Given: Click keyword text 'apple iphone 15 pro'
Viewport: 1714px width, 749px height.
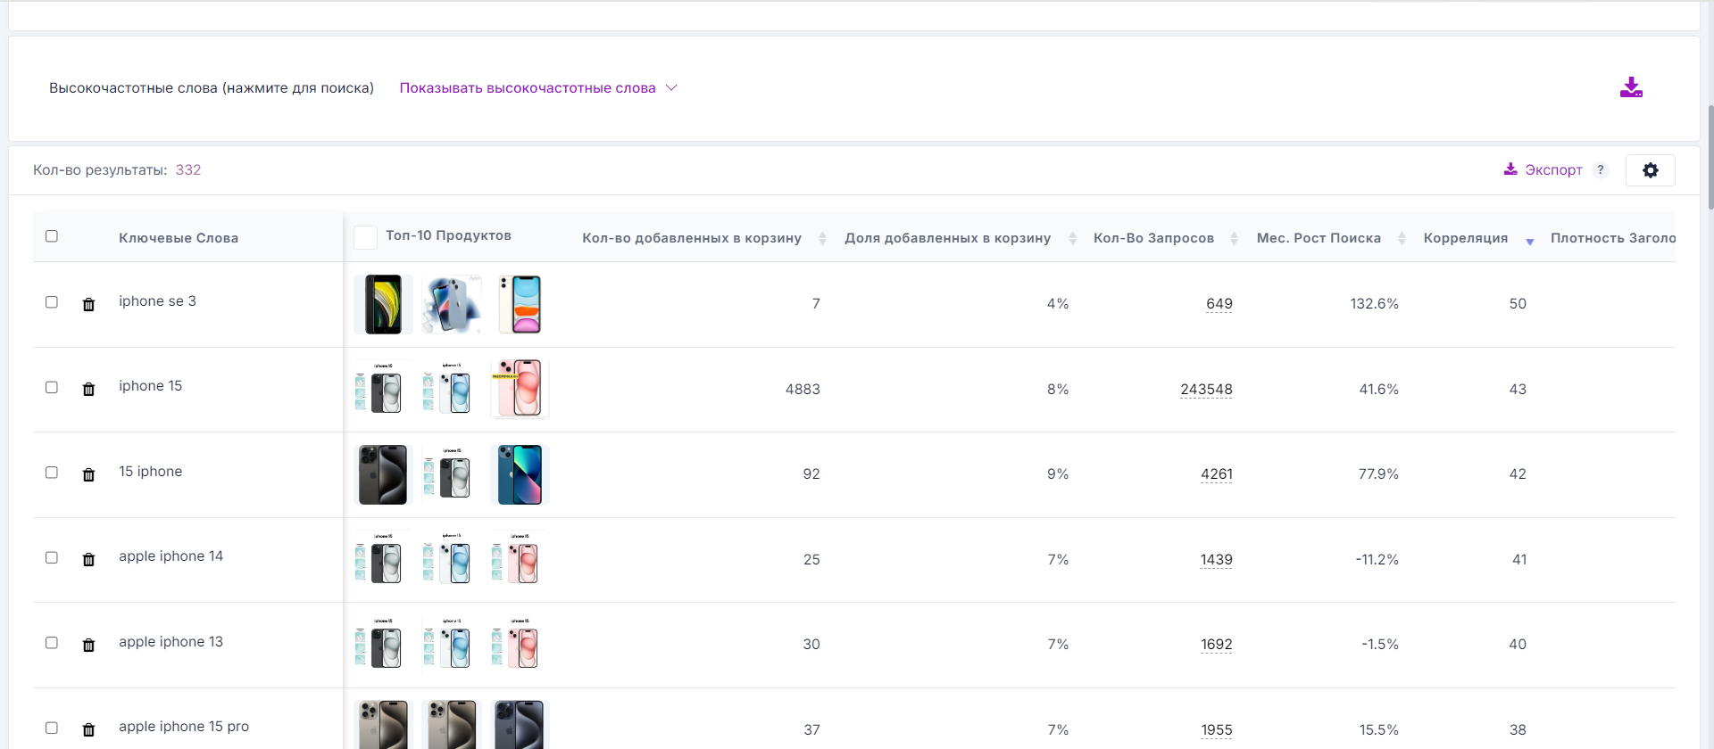Looking at the screenshot, I should [x=184, y=727].
